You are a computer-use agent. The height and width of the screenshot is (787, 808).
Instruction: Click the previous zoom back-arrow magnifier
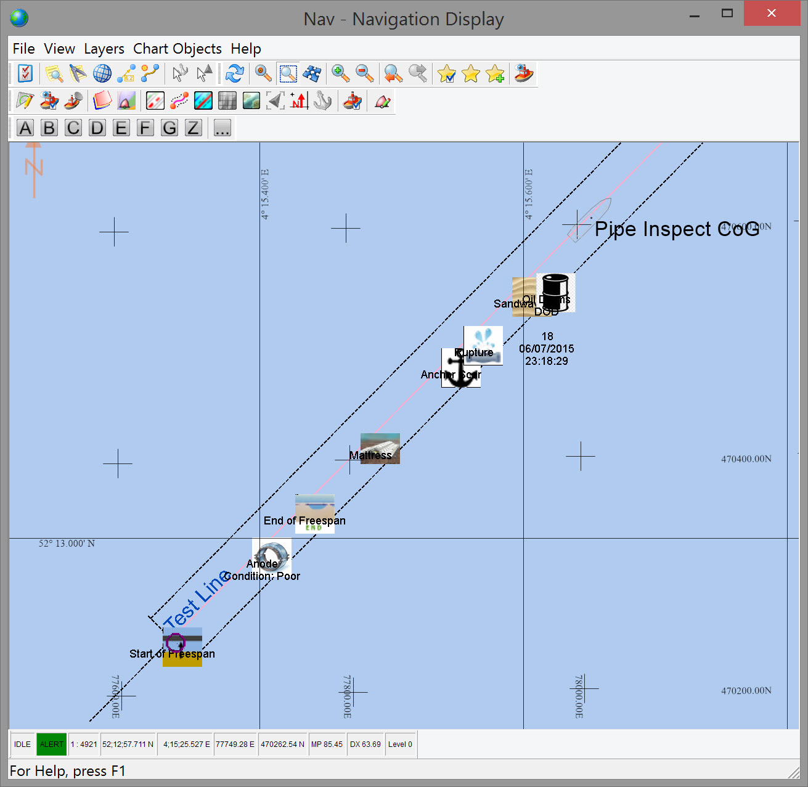[x=393, y=74]
